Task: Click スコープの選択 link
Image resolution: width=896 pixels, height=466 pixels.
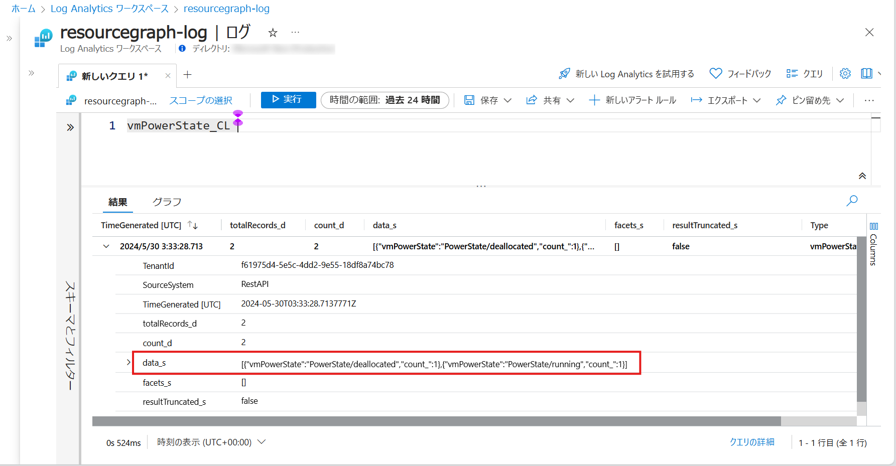Action: click(201, 100)
